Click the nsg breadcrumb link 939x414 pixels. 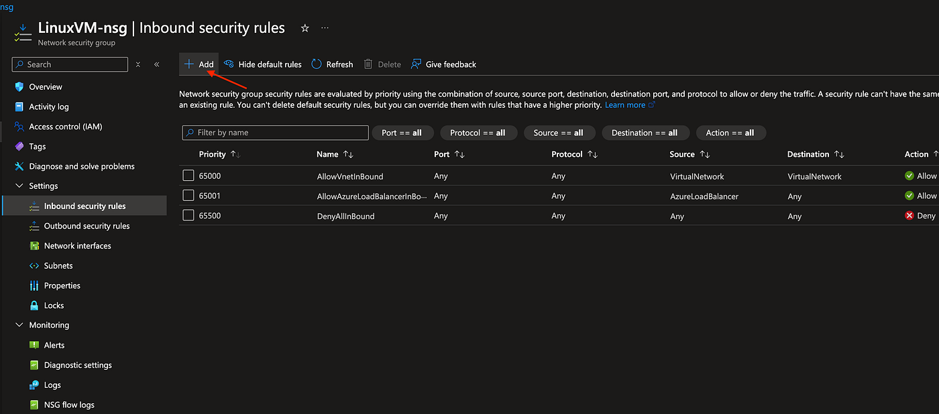coord(7,6)
